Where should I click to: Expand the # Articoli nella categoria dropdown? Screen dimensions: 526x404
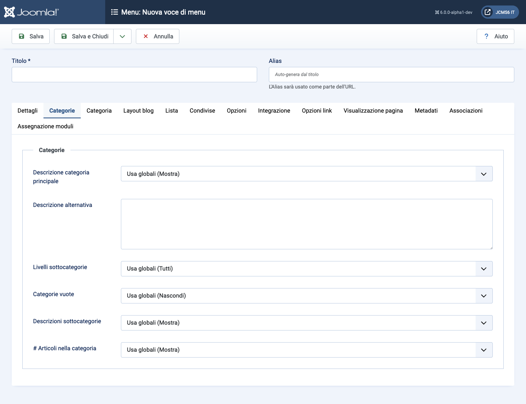click(306, 350)
